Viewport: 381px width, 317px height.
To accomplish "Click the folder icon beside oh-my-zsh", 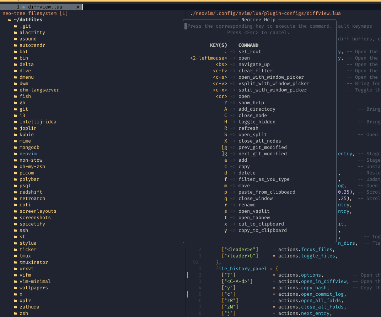I will 15,167.
